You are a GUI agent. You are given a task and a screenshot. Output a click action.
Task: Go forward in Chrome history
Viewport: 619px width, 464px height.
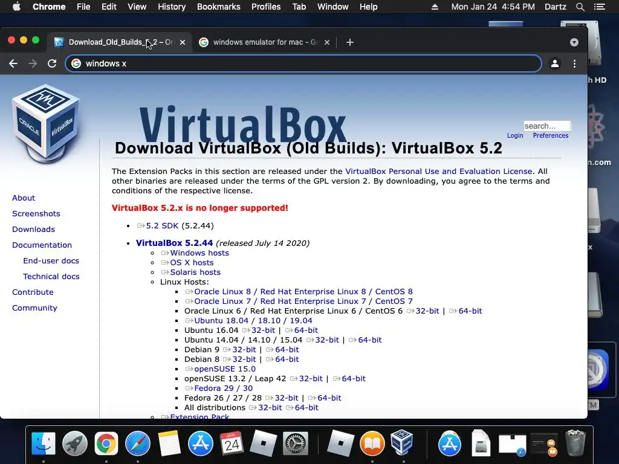click(x=33, y=63)
